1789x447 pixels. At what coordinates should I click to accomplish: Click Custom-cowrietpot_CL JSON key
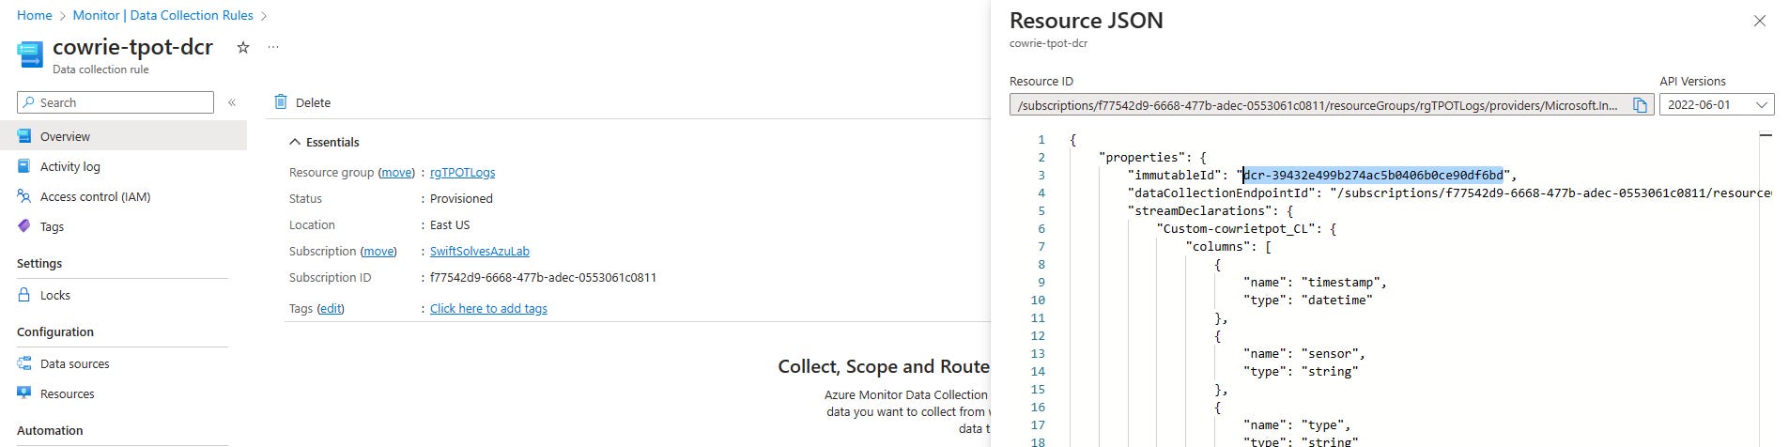pyautogui.click(x=1240, y=228)
